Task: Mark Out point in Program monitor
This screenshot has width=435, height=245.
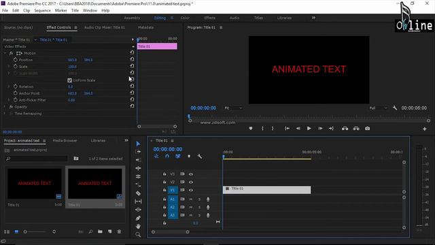Action: (273, 129)
